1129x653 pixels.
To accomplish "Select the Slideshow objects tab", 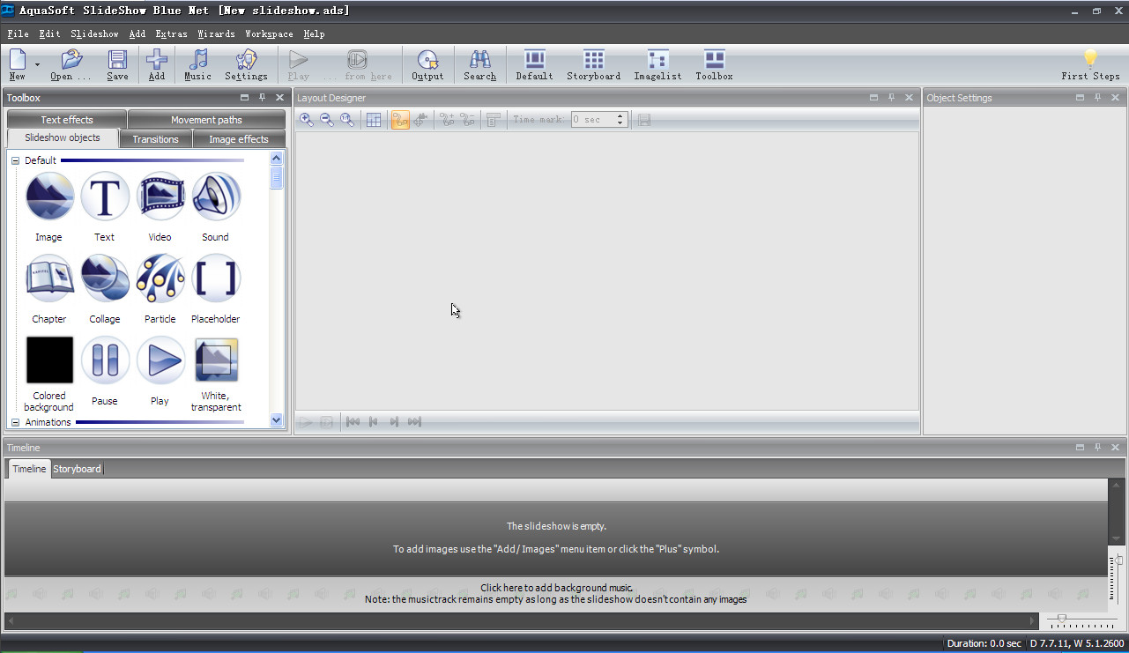I will point(63,138).
